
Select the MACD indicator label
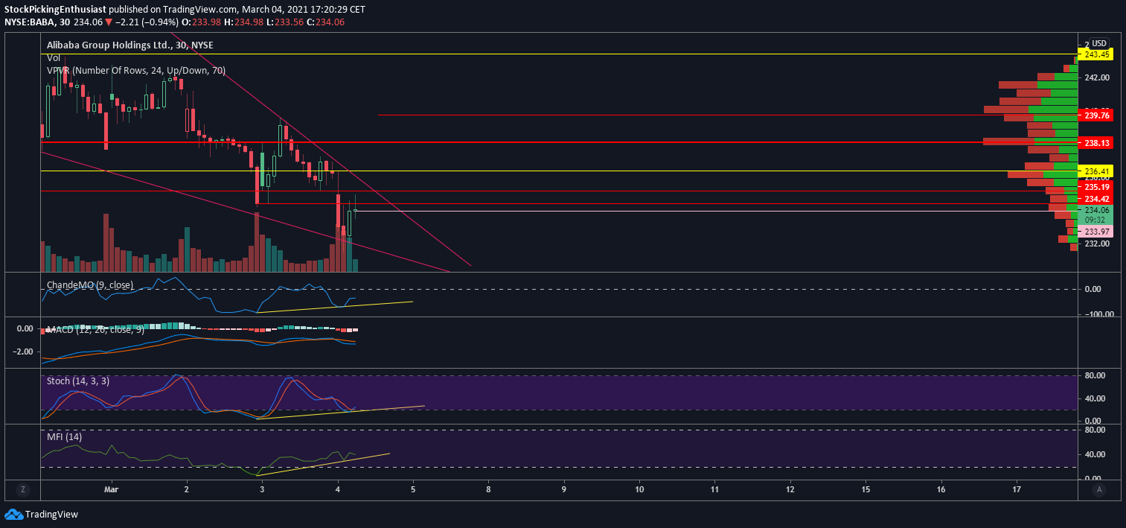(95, 329)
